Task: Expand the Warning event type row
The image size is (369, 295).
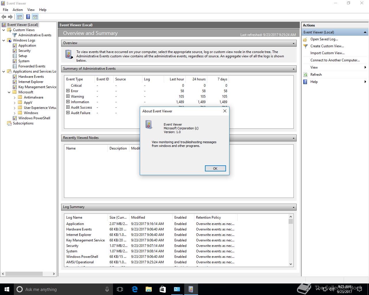Action: [68, 96]
